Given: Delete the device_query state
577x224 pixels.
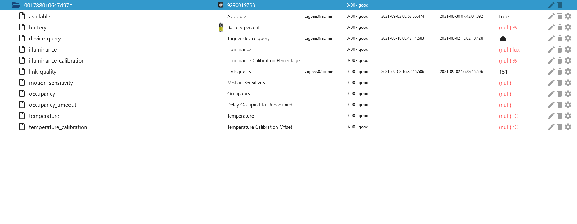Looking at the screenshot, I should (x=560, y=38).
